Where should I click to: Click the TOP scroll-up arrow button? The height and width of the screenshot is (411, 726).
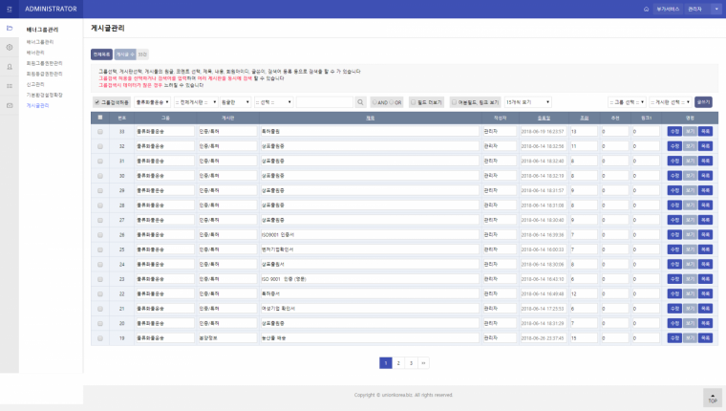[x=713, y=398]
